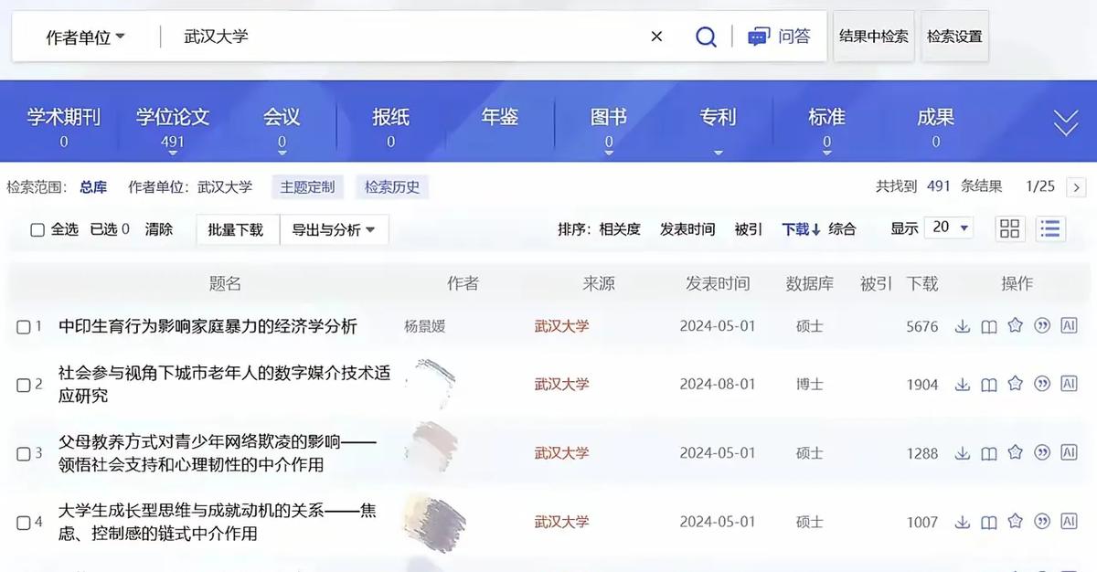
Task: Click the 结果中检索 button
Action: [874, 37]
